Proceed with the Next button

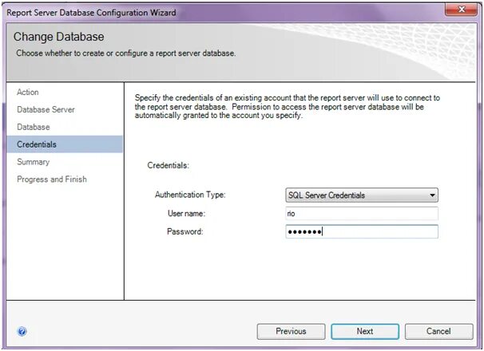[x=365, y=332]
